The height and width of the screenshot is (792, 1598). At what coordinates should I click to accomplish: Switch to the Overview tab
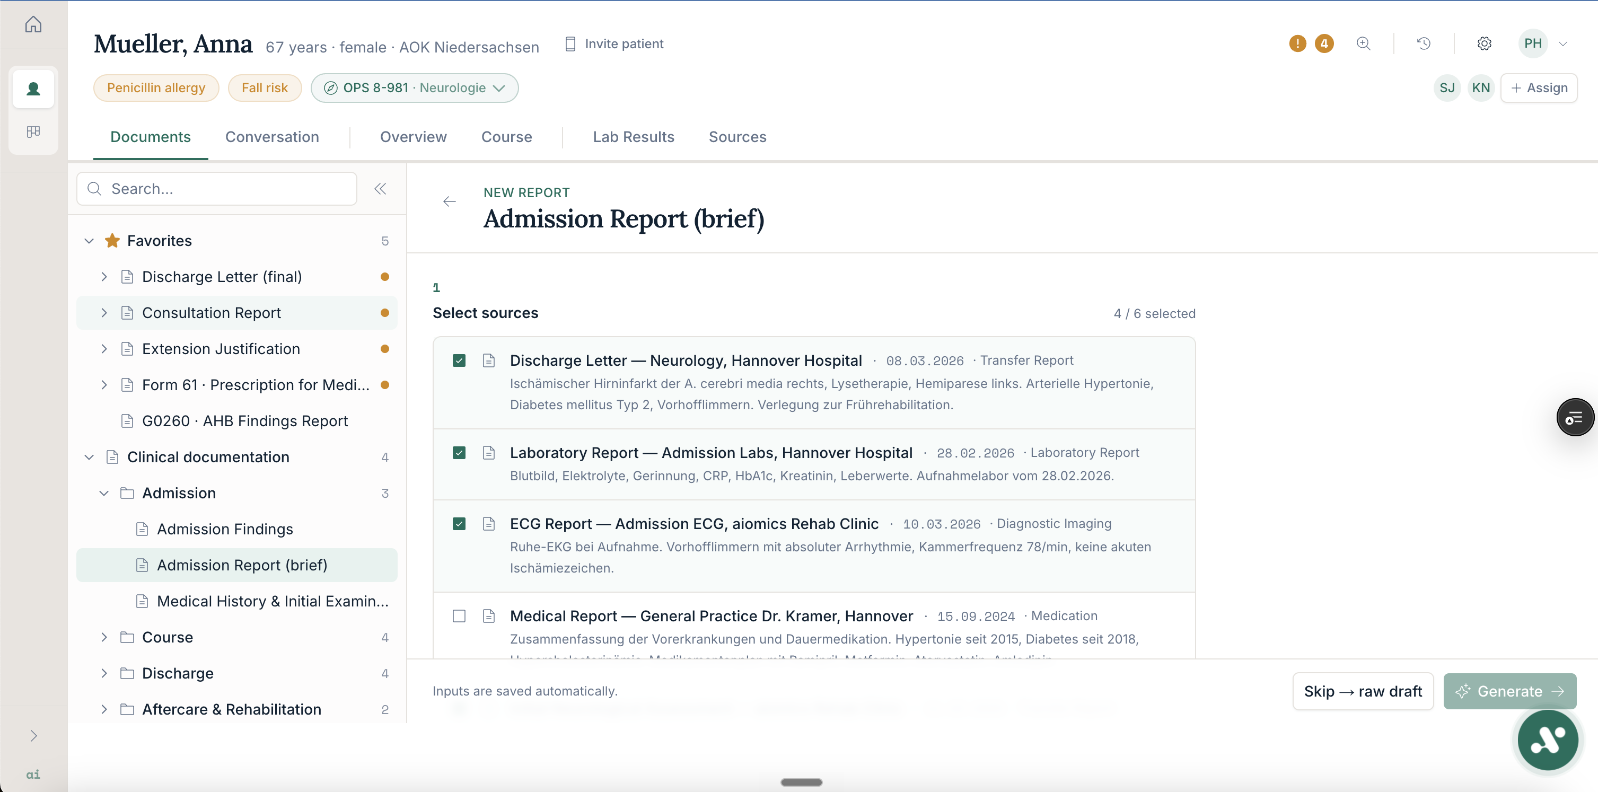click(x=413, y=137)
